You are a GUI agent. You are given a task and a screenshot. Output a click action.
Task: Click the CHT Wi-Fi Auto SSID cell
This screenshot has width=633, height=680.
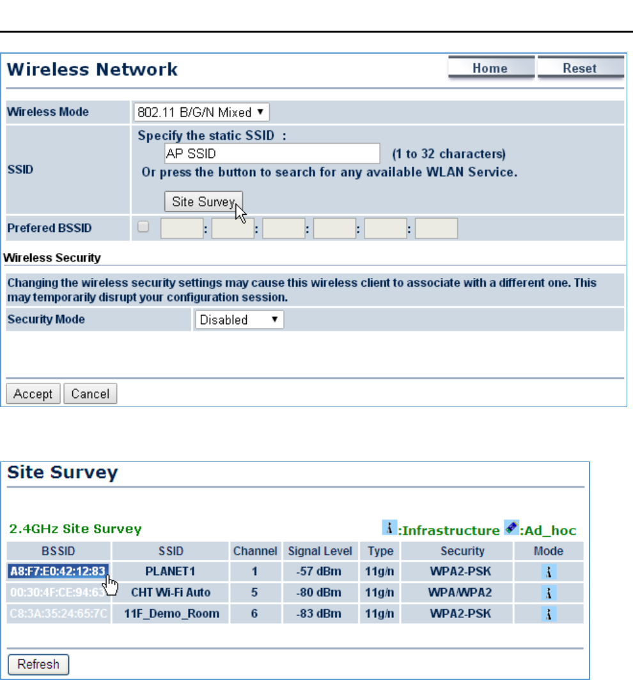[171, 592]
